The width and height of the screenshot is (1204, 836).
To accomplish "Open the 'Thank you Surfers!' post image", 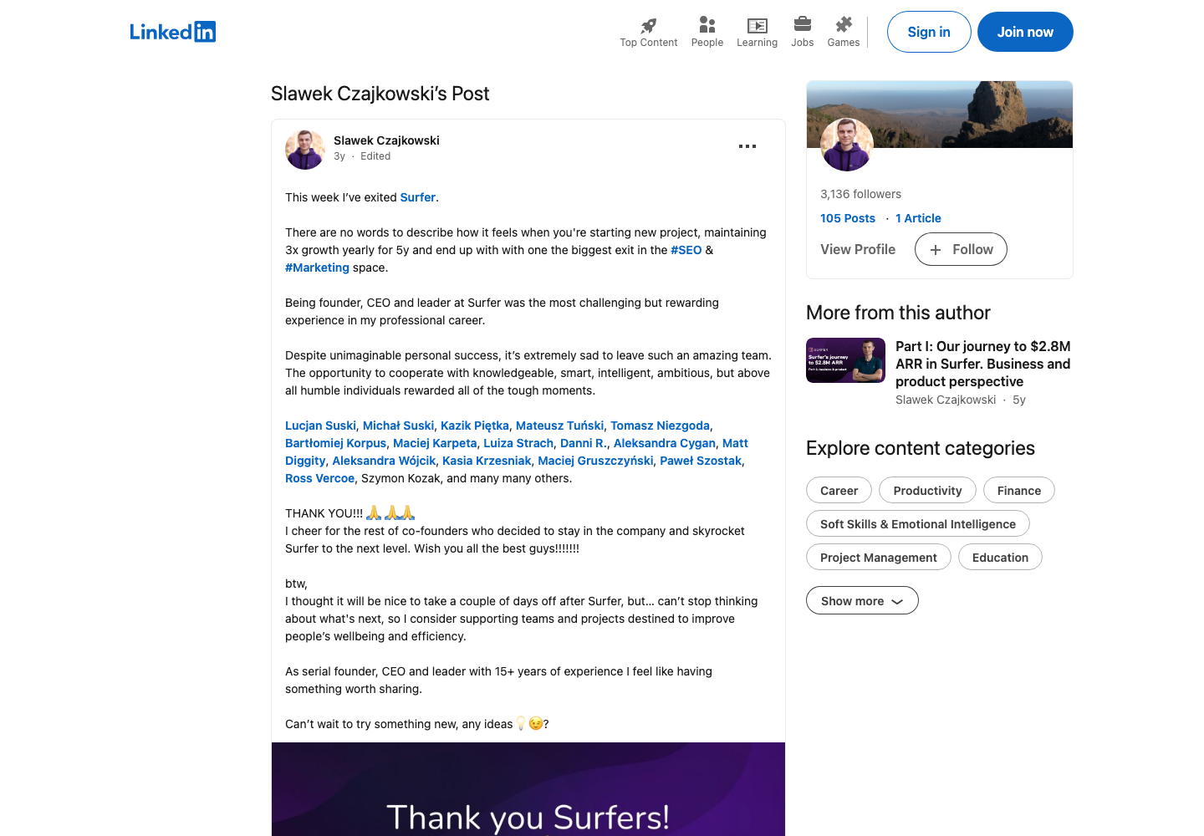I will 528,789.
